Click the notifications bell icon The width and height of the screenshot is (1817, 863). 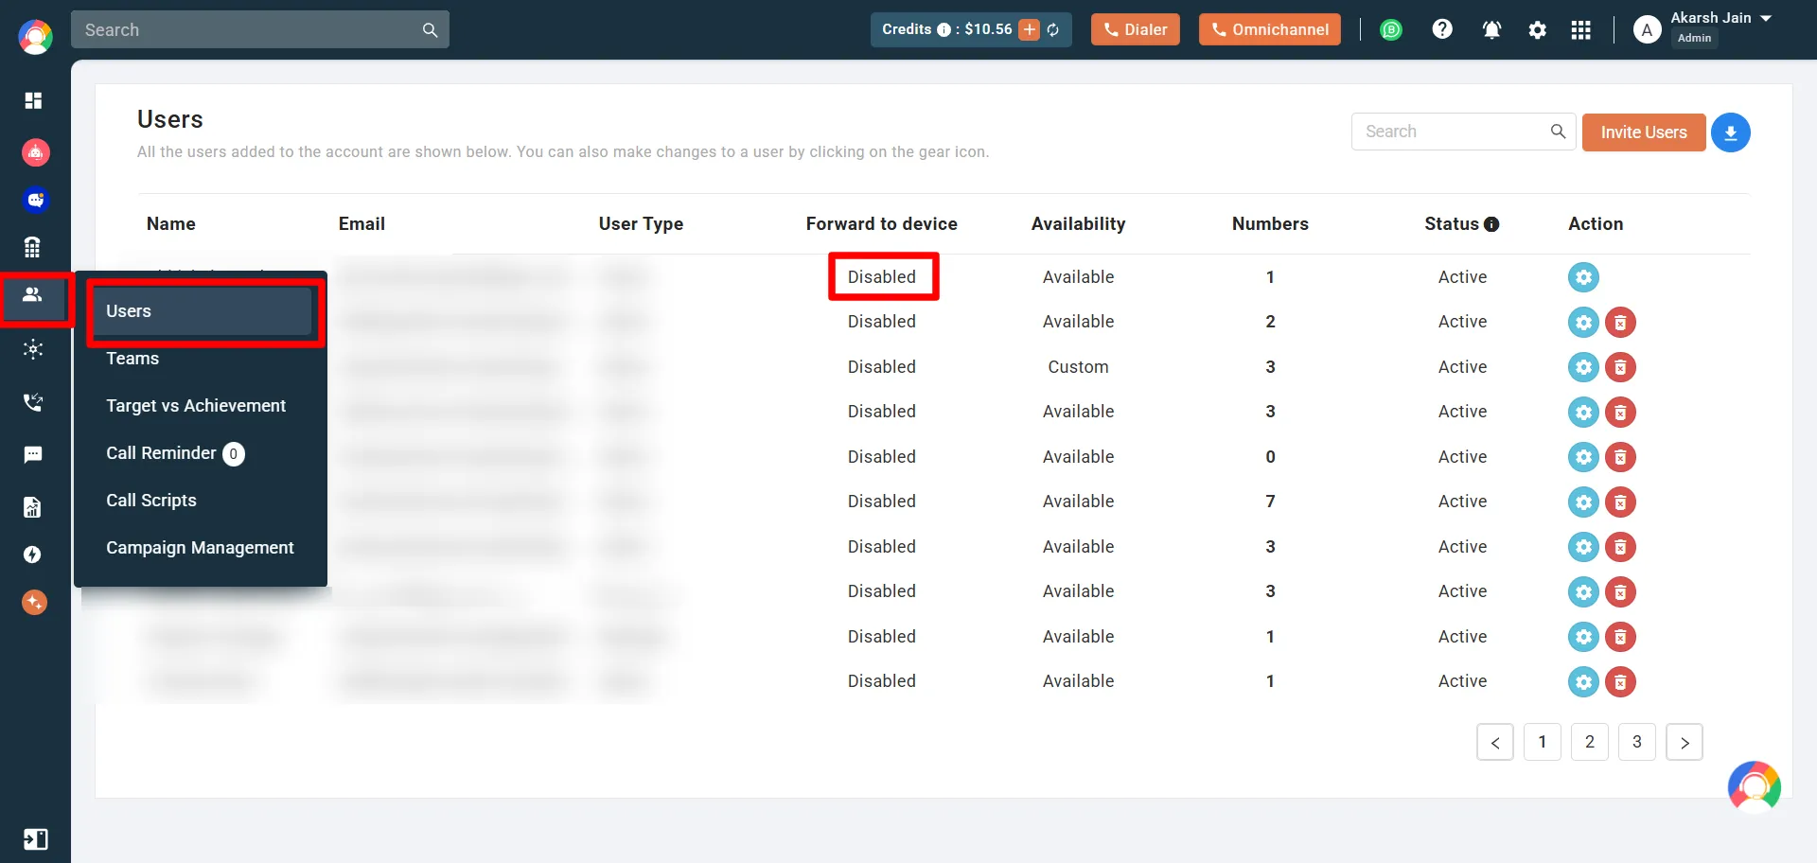[x=1491, y=30]
